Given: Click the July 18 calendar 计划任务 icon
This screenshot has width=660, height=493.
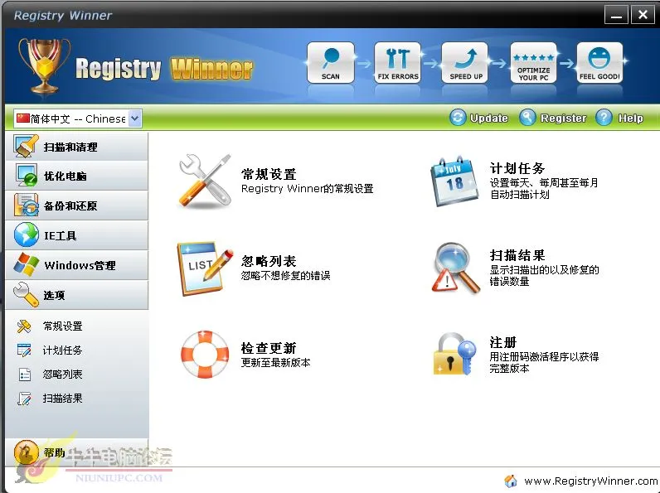Looking at the screenshot, I should [454, 181].
